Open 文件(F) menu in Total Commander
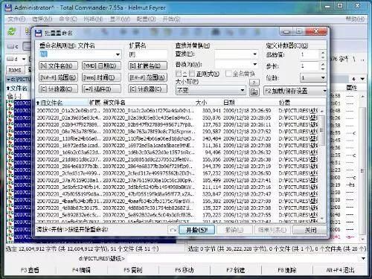 click(16, 19)
